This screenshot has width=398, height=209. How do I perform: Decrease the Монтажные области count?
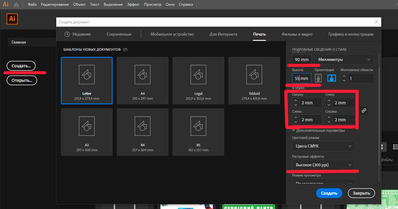[x=344, y=80]
